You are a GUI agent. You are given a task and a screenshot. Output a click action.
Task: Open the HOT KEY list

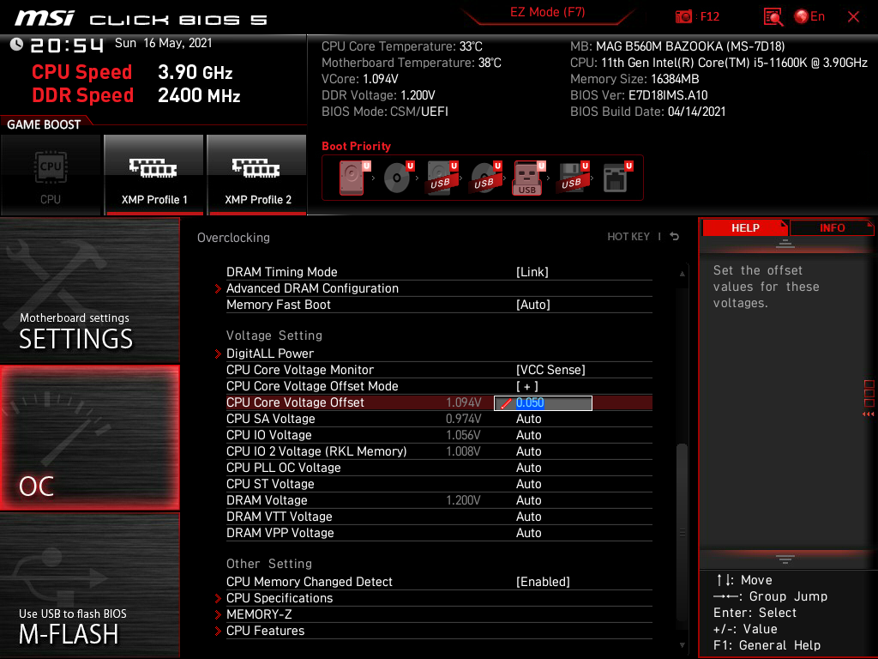click(628, 237)
